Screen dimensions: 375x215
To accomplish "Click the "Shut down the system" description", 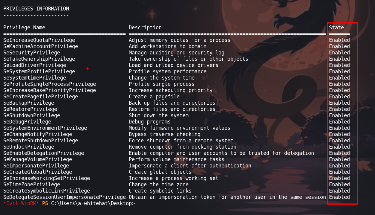I will pos(159,115).
